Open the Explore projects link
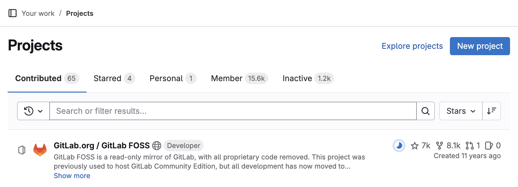Viewport: 518px width, 187px height. tap(412, 46)
